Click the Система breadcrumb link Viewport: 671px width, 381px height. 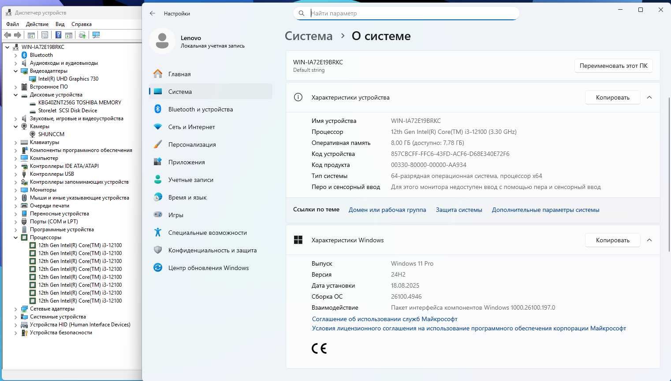click(x=309, y=36)
